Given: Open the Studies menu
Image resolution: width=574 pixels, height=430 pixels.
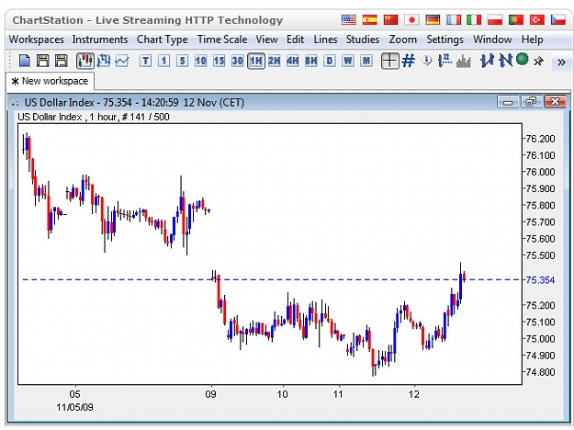Looking at the screenshot, I should pyautogui.click(x=363, y=40).
